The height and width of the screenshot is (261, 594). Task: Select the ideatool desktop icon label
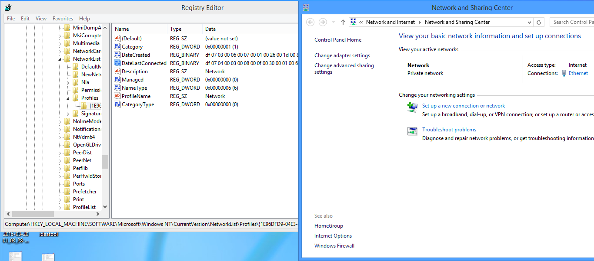click(49, 235)
